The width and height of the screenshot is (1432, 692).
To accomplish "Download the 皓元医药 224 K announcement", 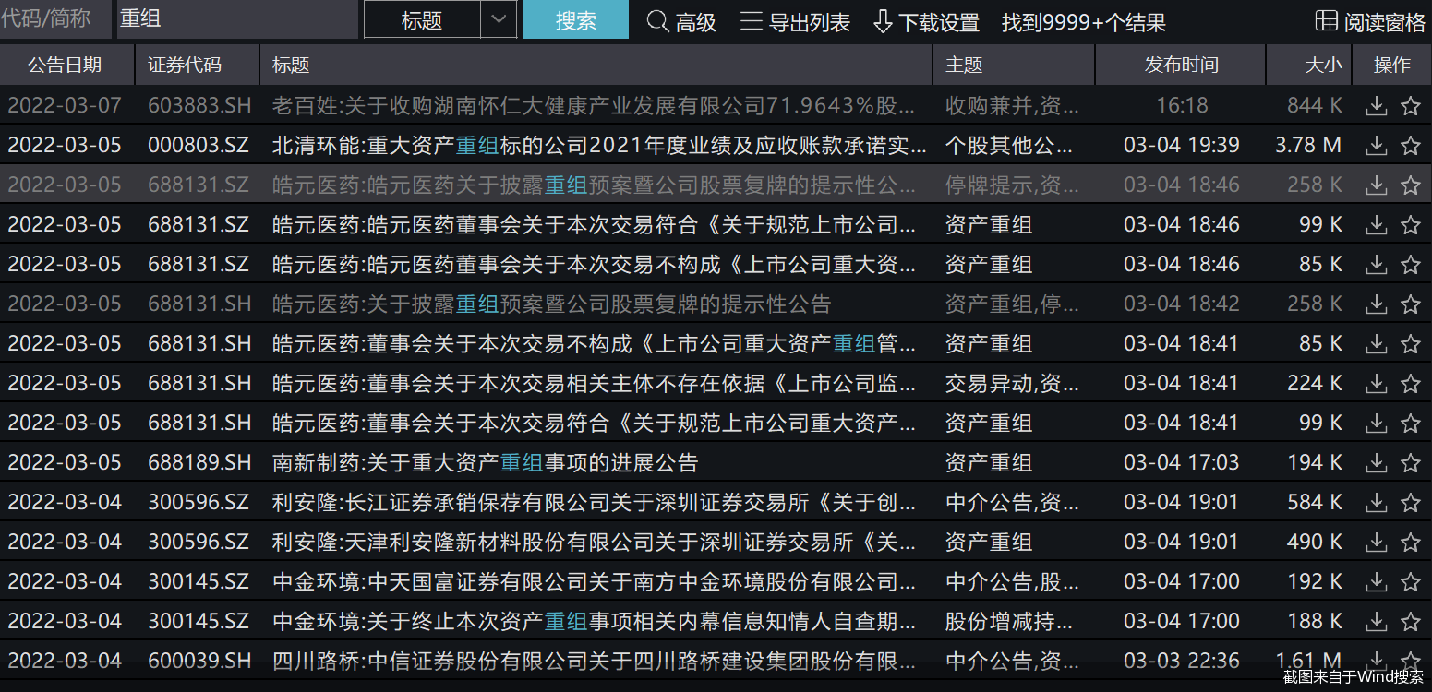I will 1377,384.
